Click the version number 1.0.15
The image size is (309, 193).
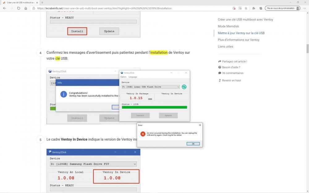[136, 98]
